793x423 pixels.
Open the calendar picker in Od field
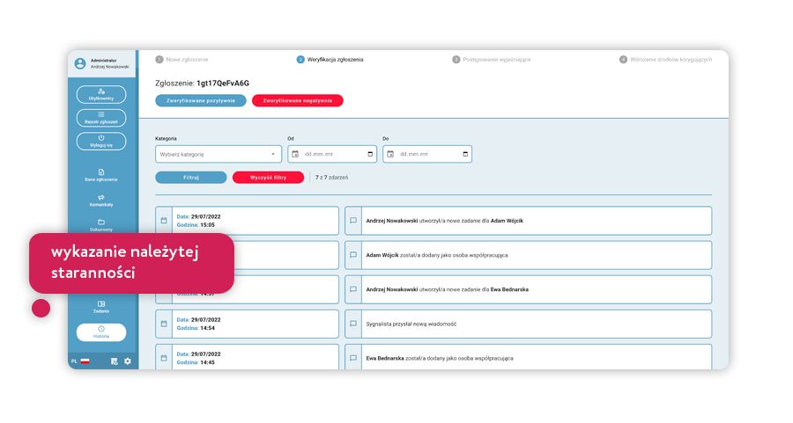pos(370,154)
